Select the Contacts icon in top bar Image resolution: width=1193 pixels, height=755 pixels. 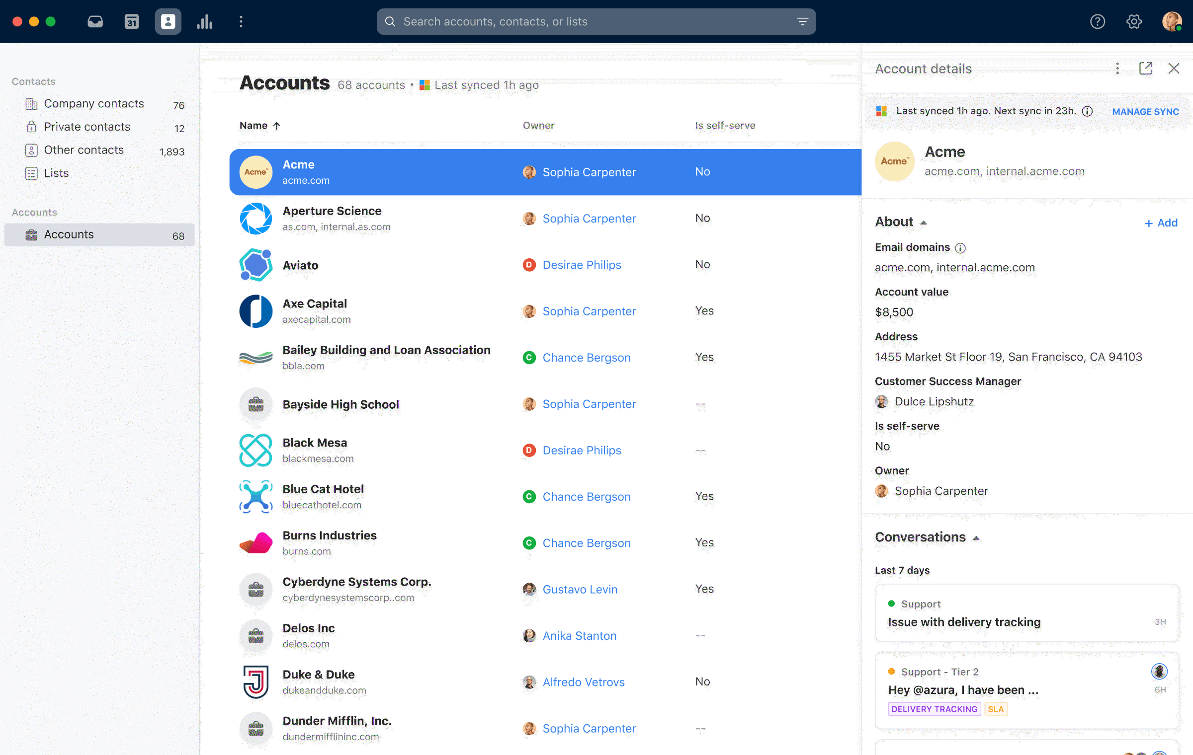point(168,21)
